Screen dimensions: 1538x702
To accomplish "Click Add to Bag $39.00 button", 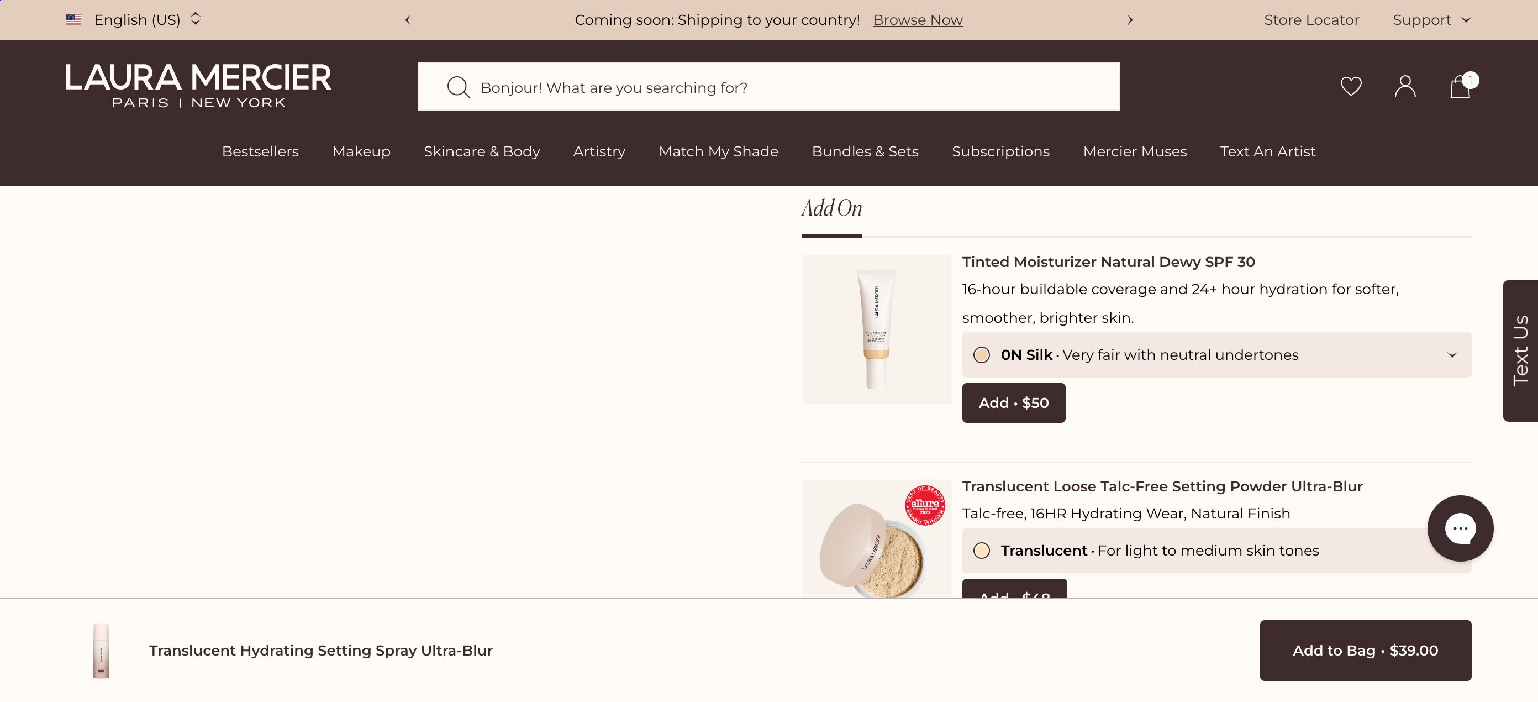I will click(1366, 651).
